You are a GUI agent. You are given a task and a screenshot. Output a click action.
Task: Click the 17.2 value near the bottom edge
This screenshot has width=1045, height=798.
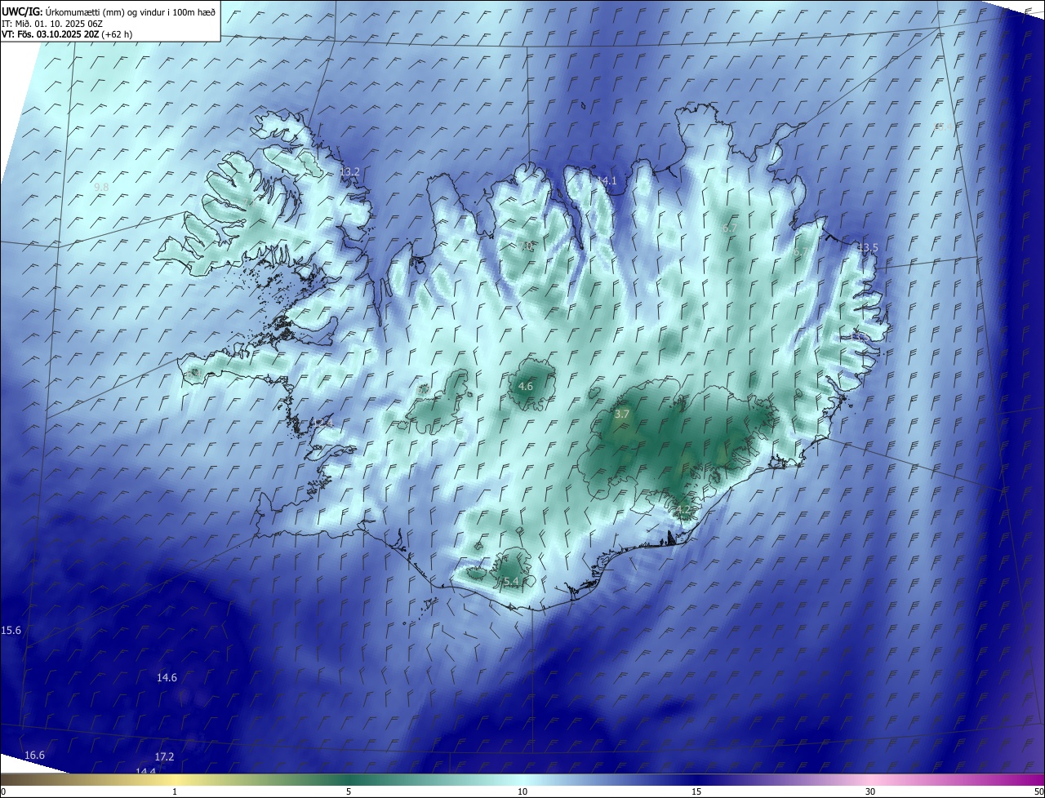164,757
